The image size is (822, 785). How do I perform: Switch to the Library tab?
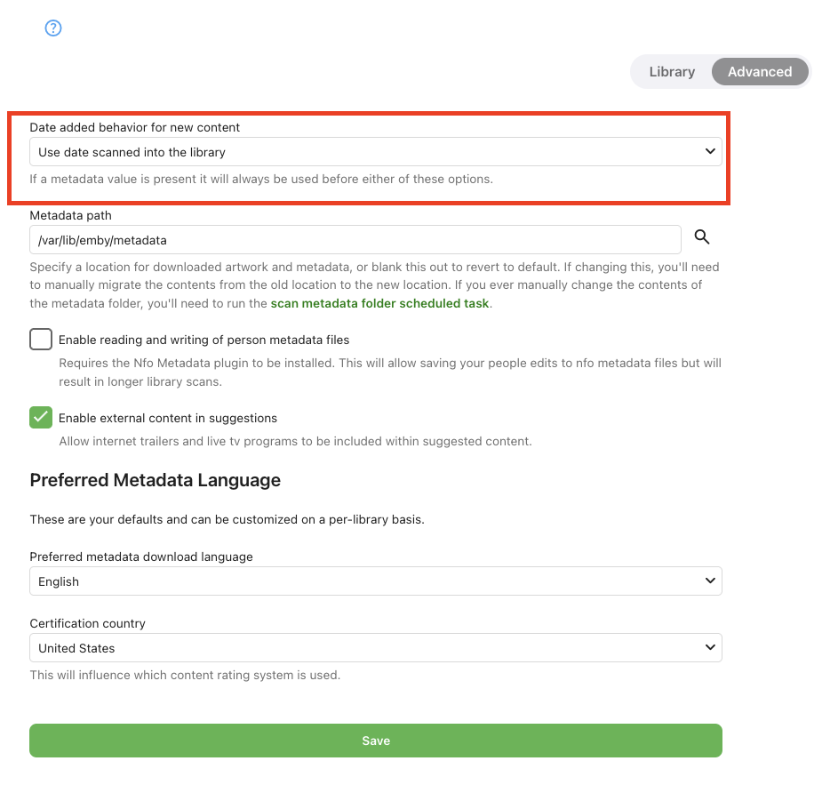click(672, 72)
